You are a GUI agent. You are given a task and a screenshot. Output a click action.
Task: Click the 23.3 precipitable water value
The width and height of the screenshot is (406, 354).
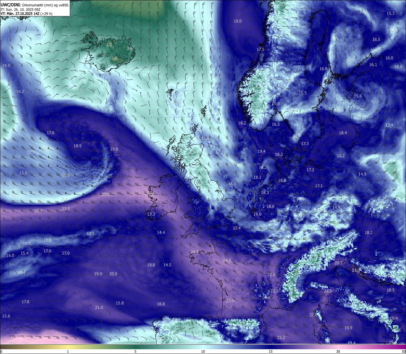click(66, 209)
